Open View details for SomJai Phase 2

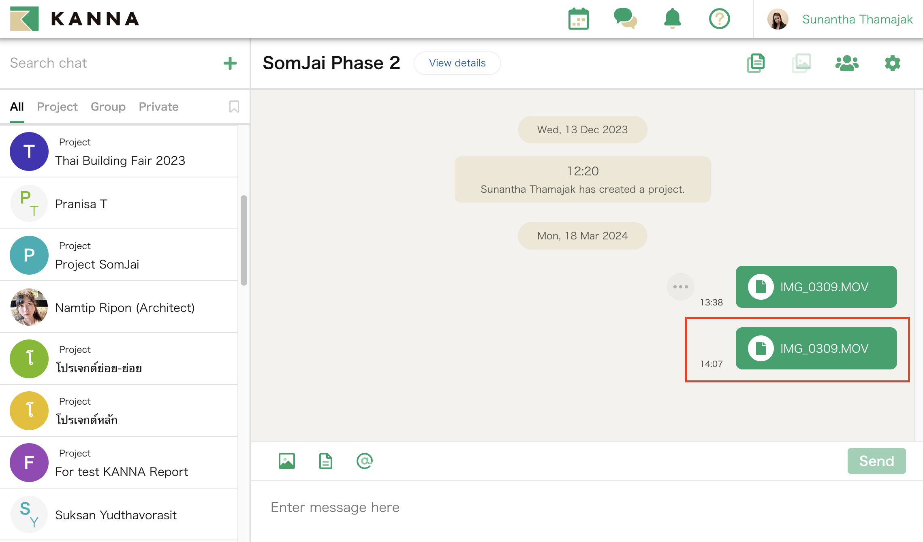tap(457, 63)
